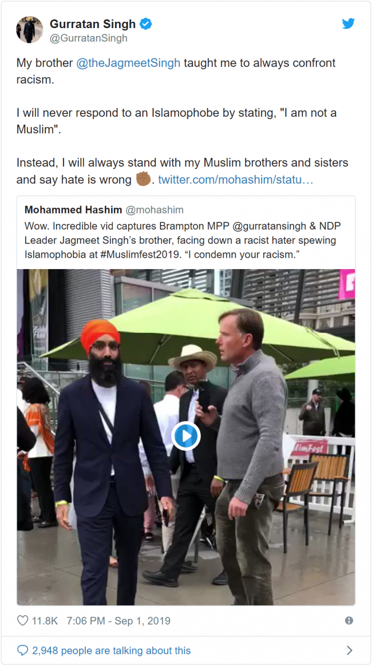View the 7:06 PM - Sep 1, 2019 timestamp
The height and width of the screenshot is (666, 372).
(x=118, y=621)
